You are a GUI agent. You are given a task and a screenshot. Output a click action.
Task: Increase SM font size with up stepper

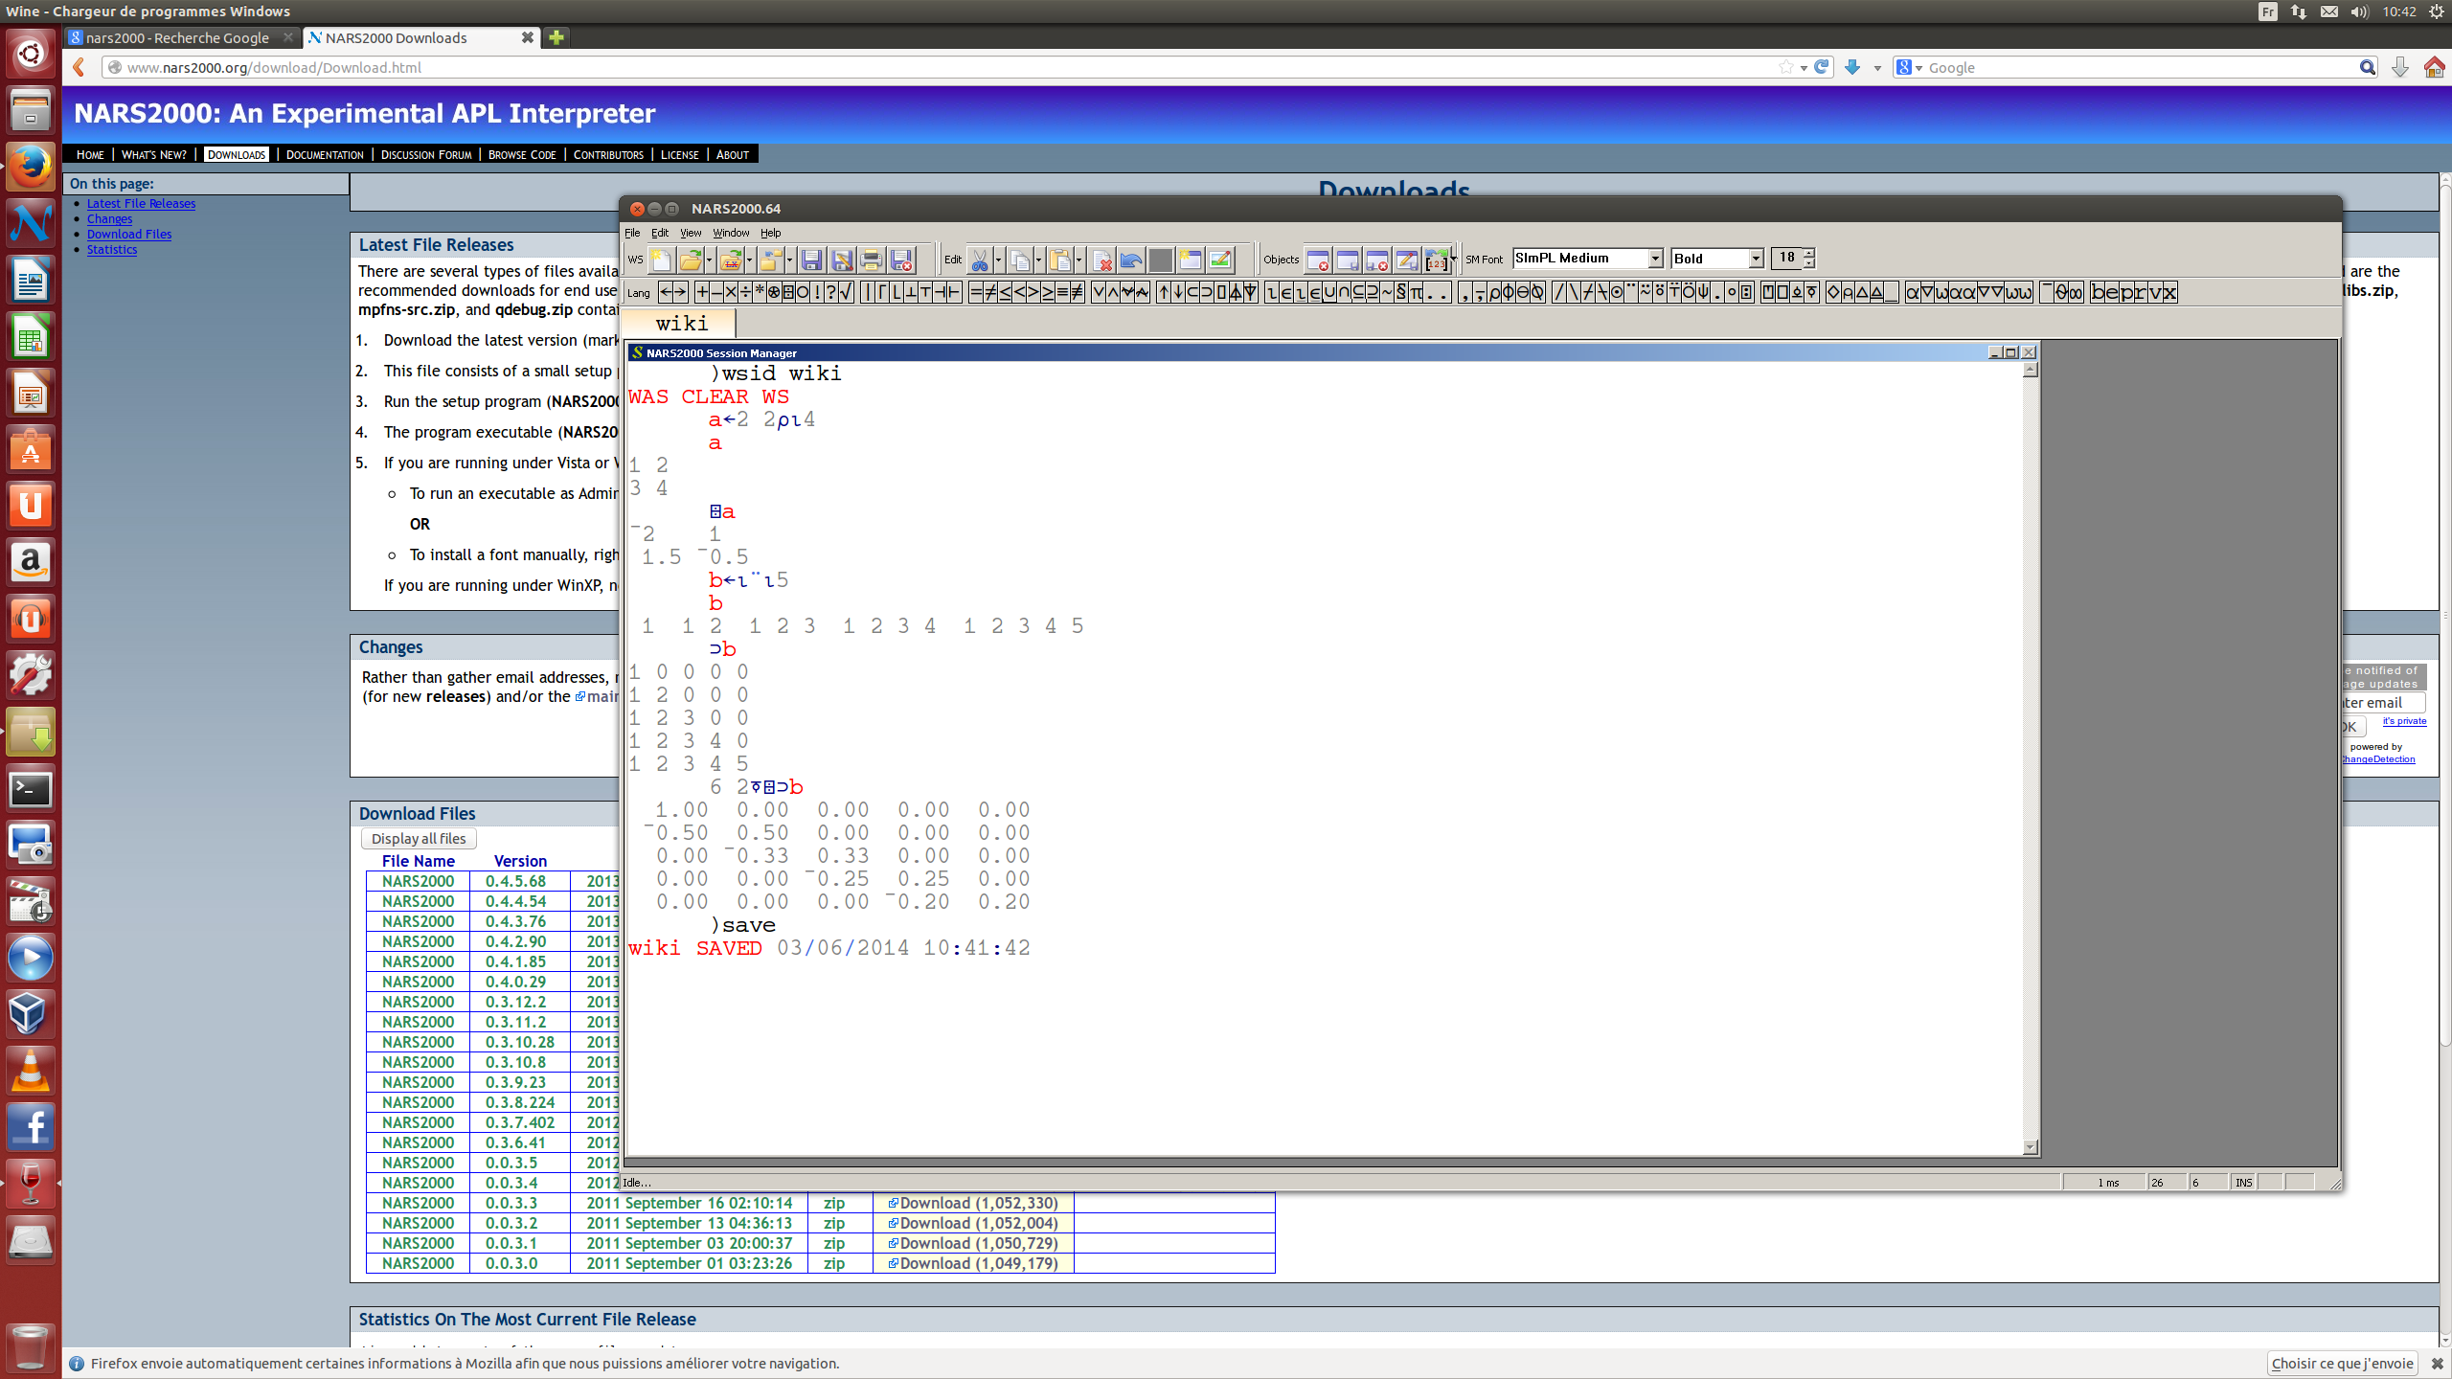[x=1808, y=253]
